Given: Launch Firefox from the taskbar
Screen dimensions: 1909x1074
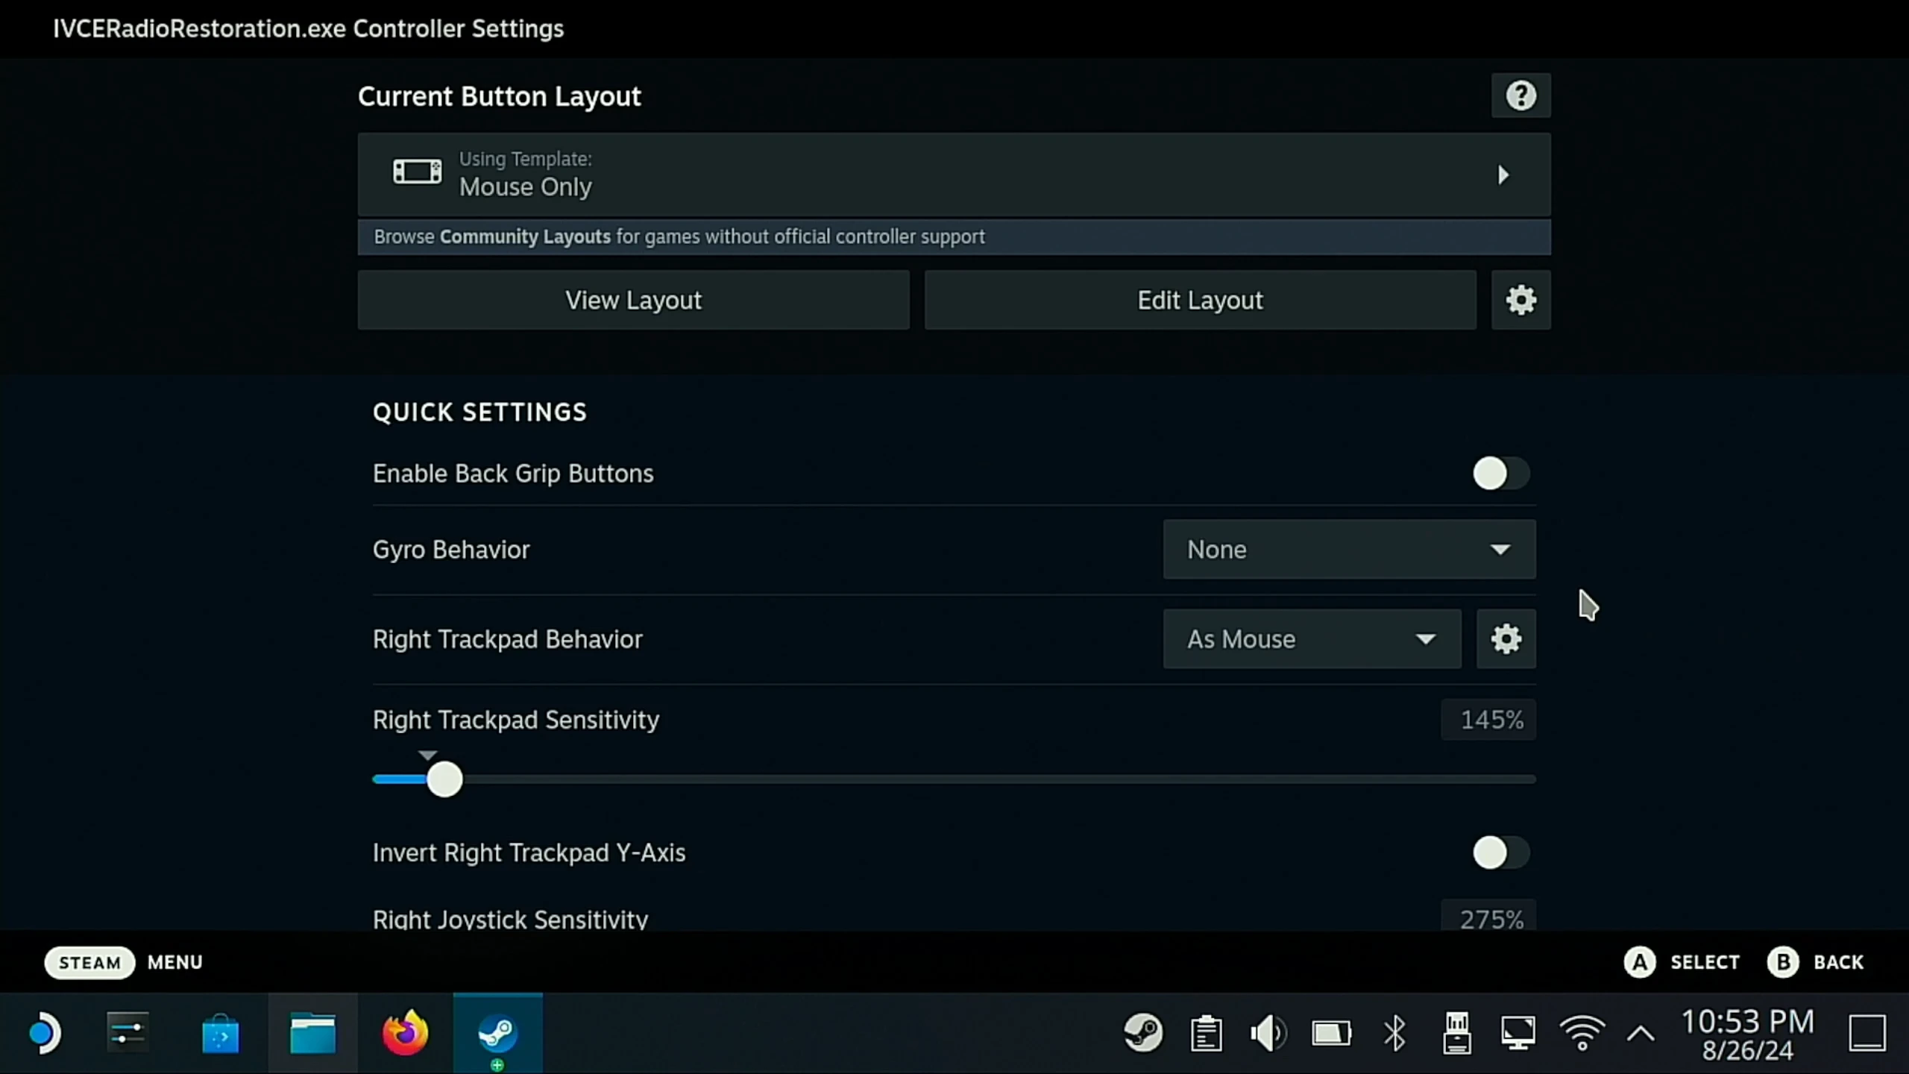Looking at the screenshot, I should (x=405, y=1034).
